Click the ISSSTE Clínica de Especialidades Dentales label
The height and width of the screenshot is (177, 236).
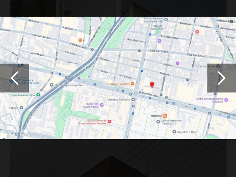[x=93, y=122]
